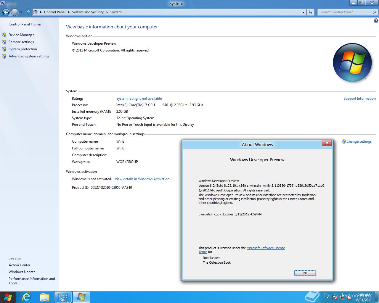Viewport: 379px width, 303px height.
Task: Open Windows Update link
Action: coord(22,272)
